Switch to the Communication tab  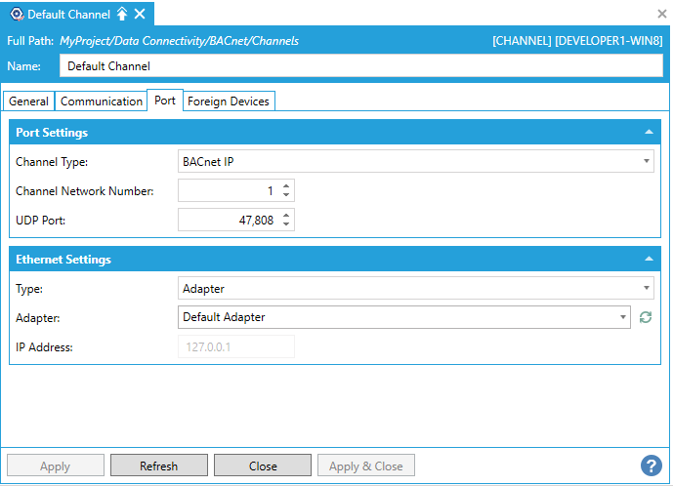click(x=101, y=101)
